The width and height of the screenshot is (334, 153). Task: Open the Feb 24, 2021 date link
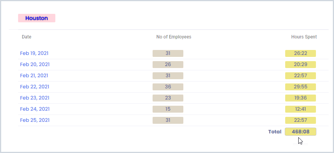tap(35, 109)
